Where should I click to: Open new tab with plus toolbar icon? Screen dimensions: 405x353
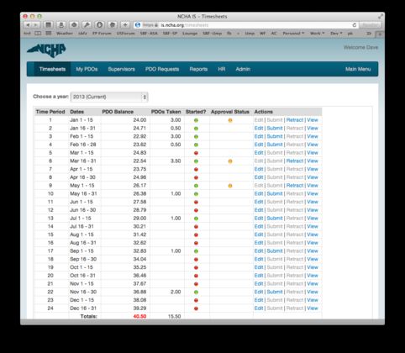[x=125, y=25]
